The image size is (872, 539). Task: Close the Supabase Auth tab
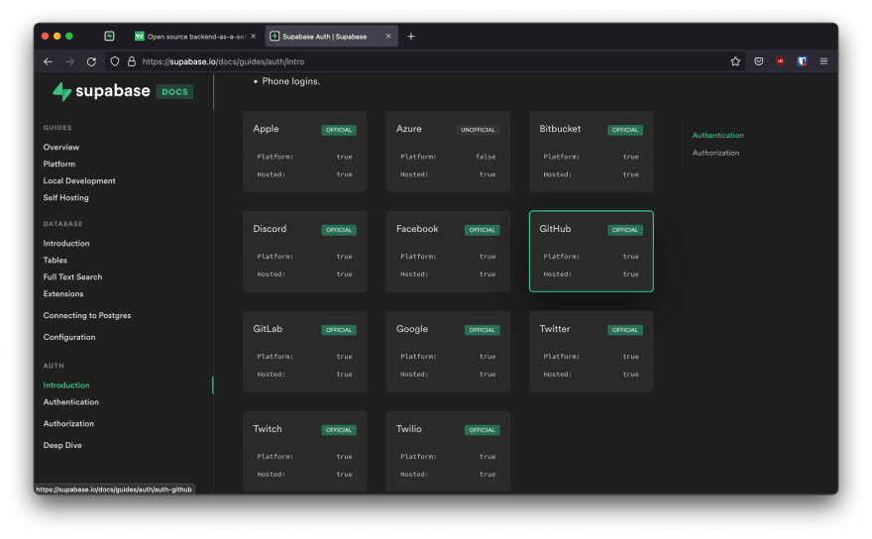pos(388,36)
